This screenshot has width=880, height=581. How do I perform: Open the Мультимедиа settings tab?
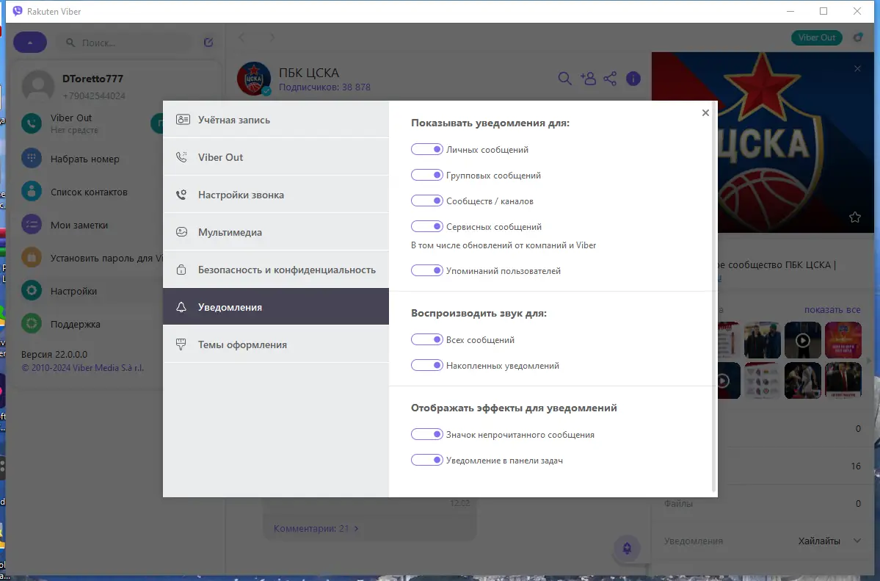(x=275, y=232)
